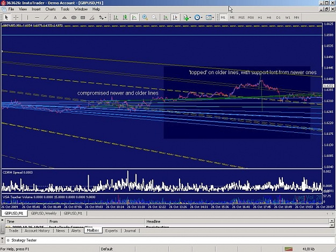The height and width of the screenshot is (252, 336).
Task: Expand the indicators list dropdown
Action: (x=187, y=18)
